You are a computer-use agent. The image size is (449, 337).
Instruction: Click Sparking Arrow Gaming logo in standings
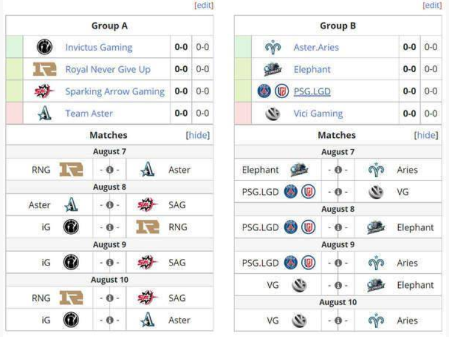(44, 92)
